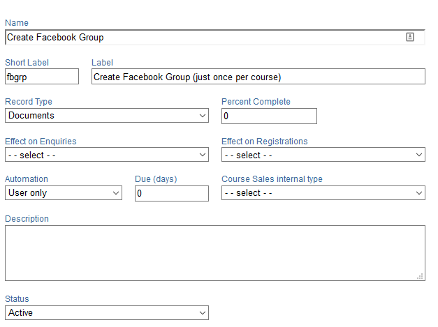This screenshot has height=327, width=438.
Task: Expand the Effect on Registrations dropdown
Action: pos(323,155)
